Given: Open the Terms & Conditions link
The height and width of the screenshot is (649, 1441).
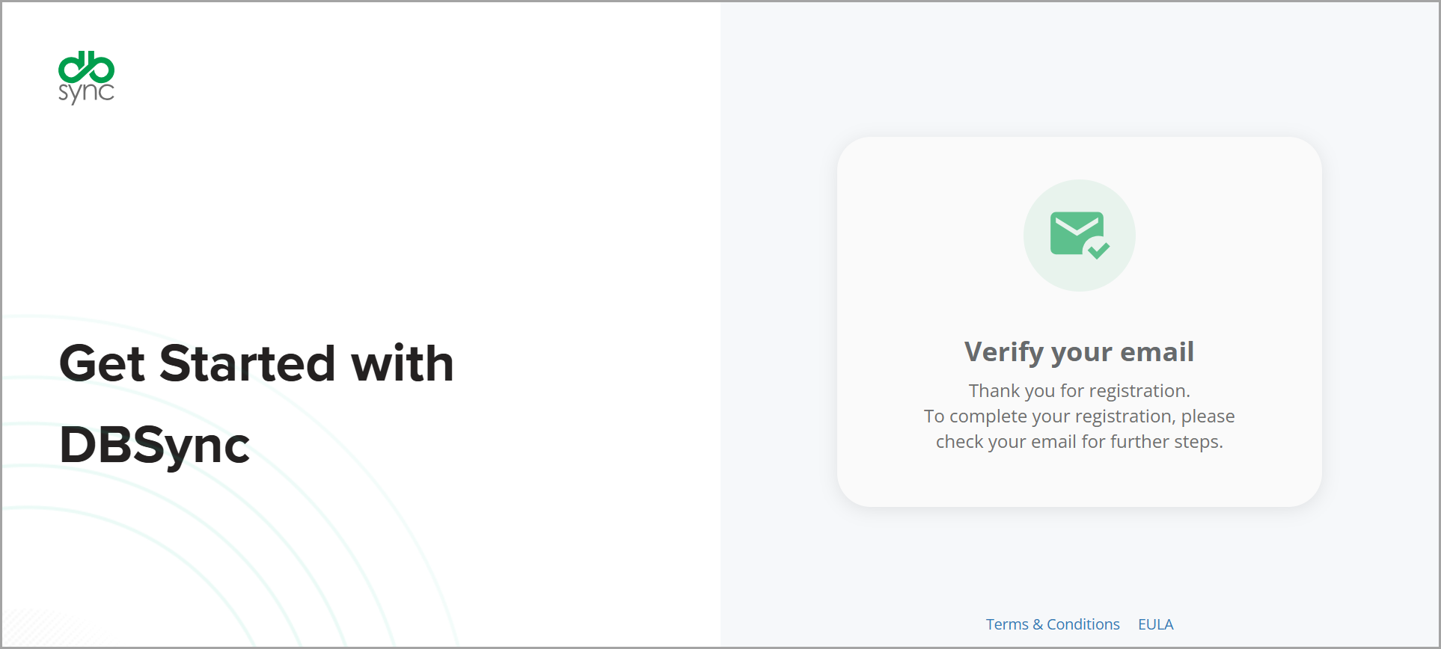Looking at the screenshot, I should tap(1052, 624).
